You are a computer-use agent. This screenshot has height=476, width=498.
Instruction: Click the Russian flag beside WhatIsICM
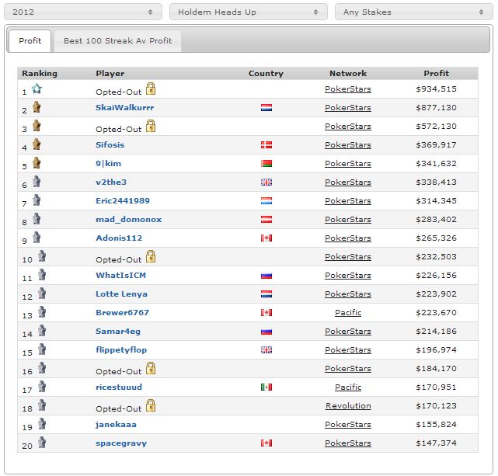coord(266,276)
